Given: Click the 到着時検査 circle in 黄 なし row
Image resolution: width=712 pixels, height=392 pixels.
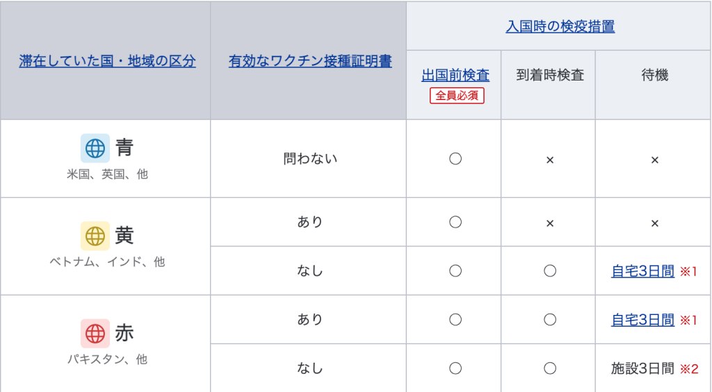Looking at the screenshot, I should [550, 271].
